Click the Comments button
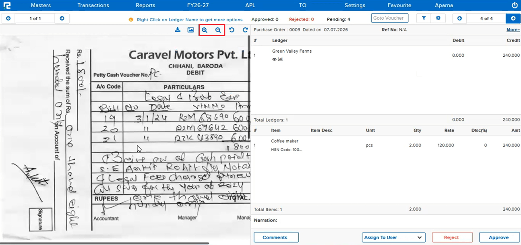521x245 pixels. coord(276,237)
